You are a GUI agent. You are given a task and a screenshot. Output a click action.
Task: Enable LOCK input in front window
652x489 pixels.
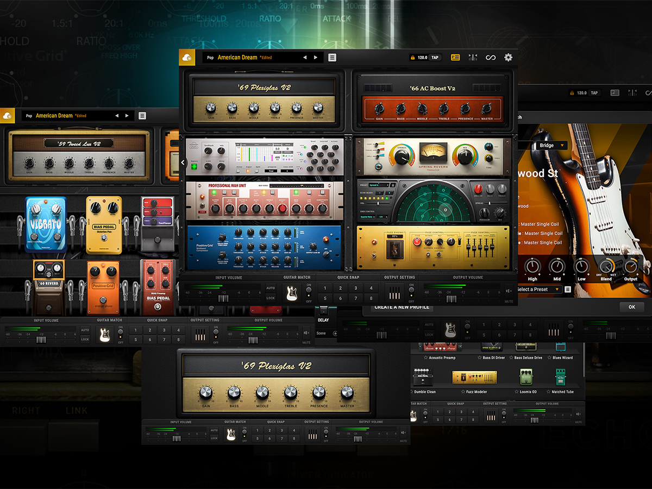coord(271,298)
